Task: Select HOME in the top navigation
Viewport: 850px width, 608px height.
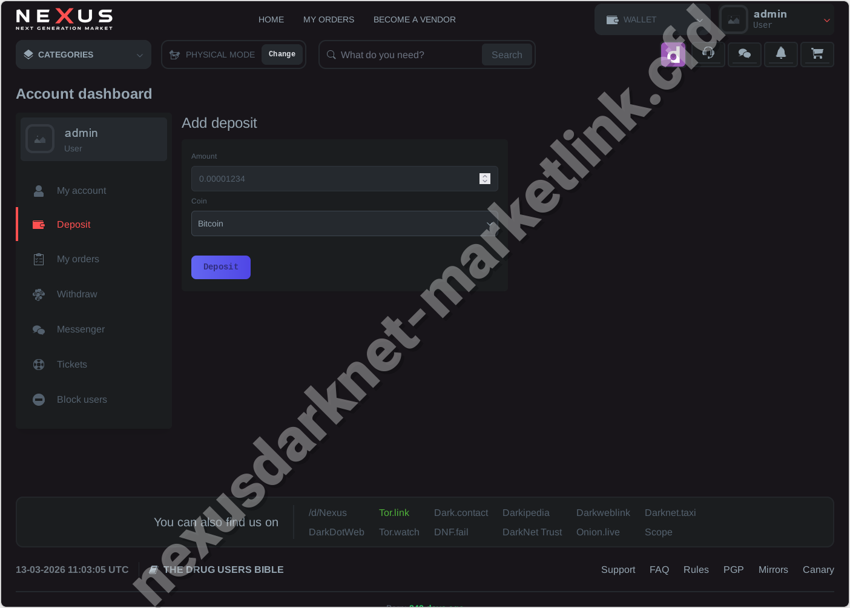Action: (x=271, y=19)
